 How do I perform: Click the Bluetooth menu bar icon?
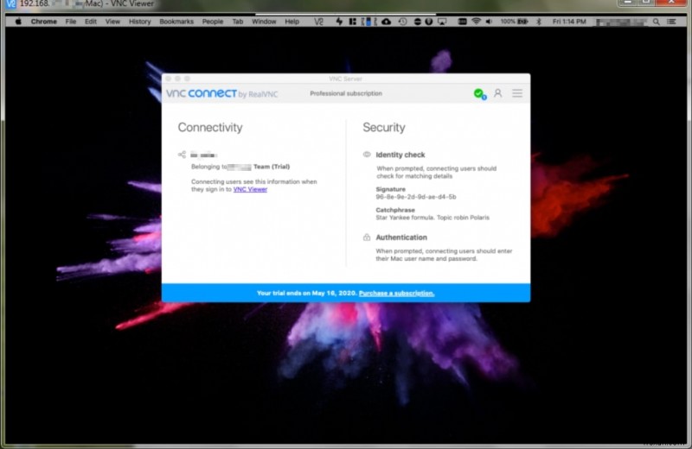coord(539,21)
